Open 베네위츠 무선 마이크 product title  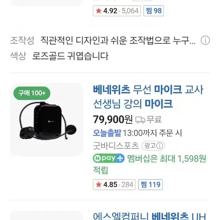(148, 97)
